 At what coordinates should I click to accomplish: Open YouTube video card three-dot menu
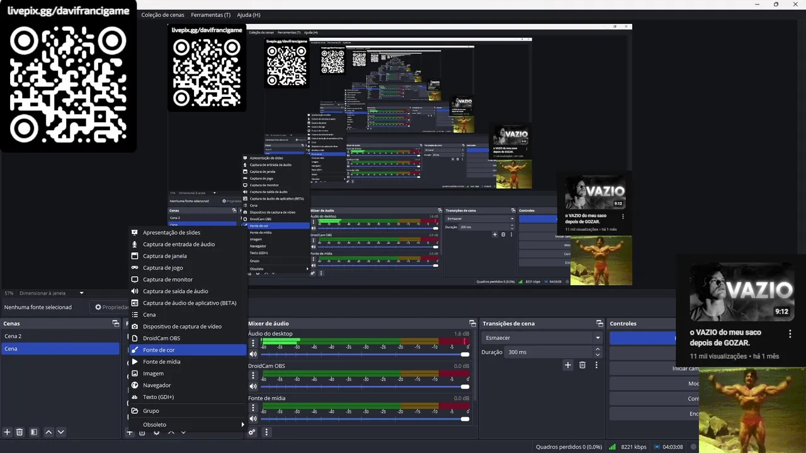pos(790,334)
